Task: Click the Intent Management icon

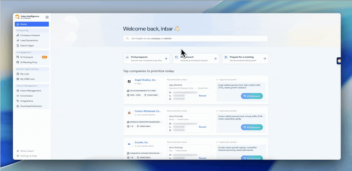Action: pyautogui.click(x=18, y=91)
